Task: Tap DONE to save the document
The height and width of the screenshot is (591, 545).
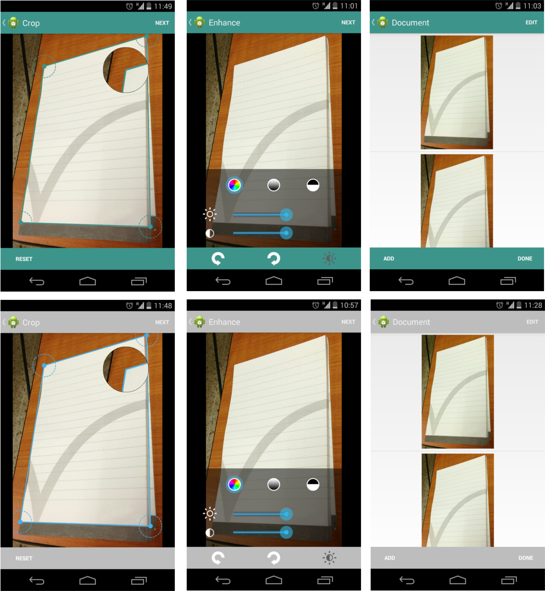Action: [525, 258]
